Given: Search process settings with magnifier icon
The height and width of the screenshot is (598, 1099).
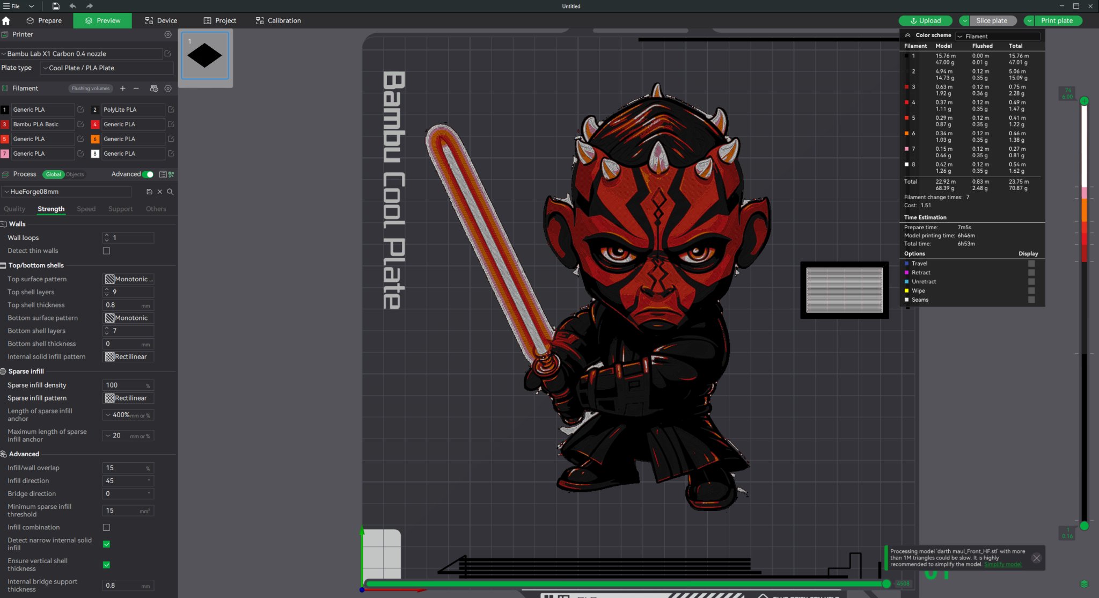Looking at the screenshot, I should (x=170, y=192).
